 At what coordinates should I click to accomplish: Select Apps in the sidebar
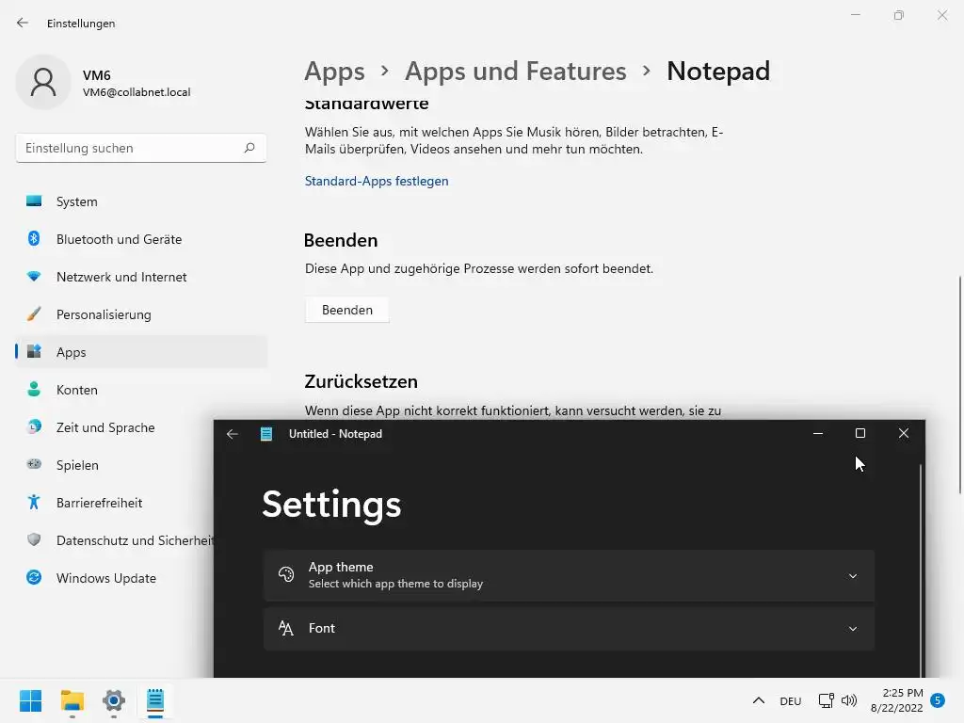coord(141,352)
